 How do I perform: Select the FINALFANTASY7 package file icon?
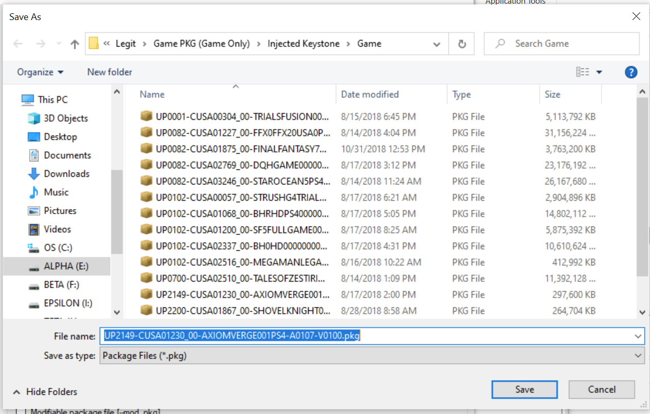[x=147, y=149]
